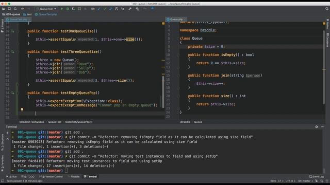Collapse testEmptyQueuePop via its fold marker

(x=18, y=93)
